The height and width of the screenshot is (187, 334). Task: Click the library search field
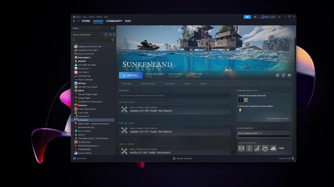tap(91, 40)
